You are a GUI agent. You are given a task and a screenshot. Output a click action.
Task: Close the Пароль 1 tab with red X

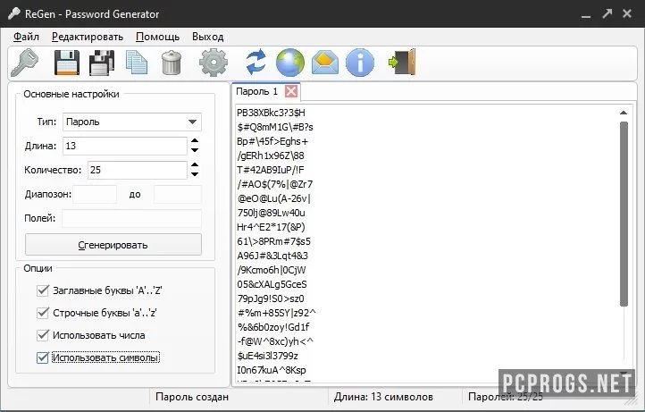coord(291,91)
